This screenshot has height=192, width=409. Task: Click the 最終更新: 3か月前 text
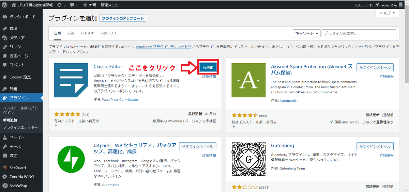[x=202, y=114]
